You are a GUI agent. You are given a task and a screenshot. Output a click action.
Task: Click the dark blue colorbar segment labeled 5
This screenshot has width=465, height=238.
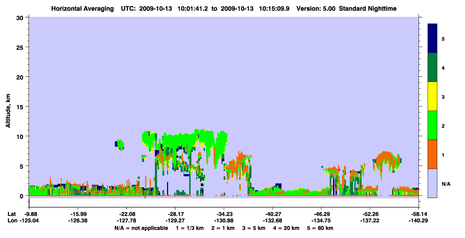point(432,39)
